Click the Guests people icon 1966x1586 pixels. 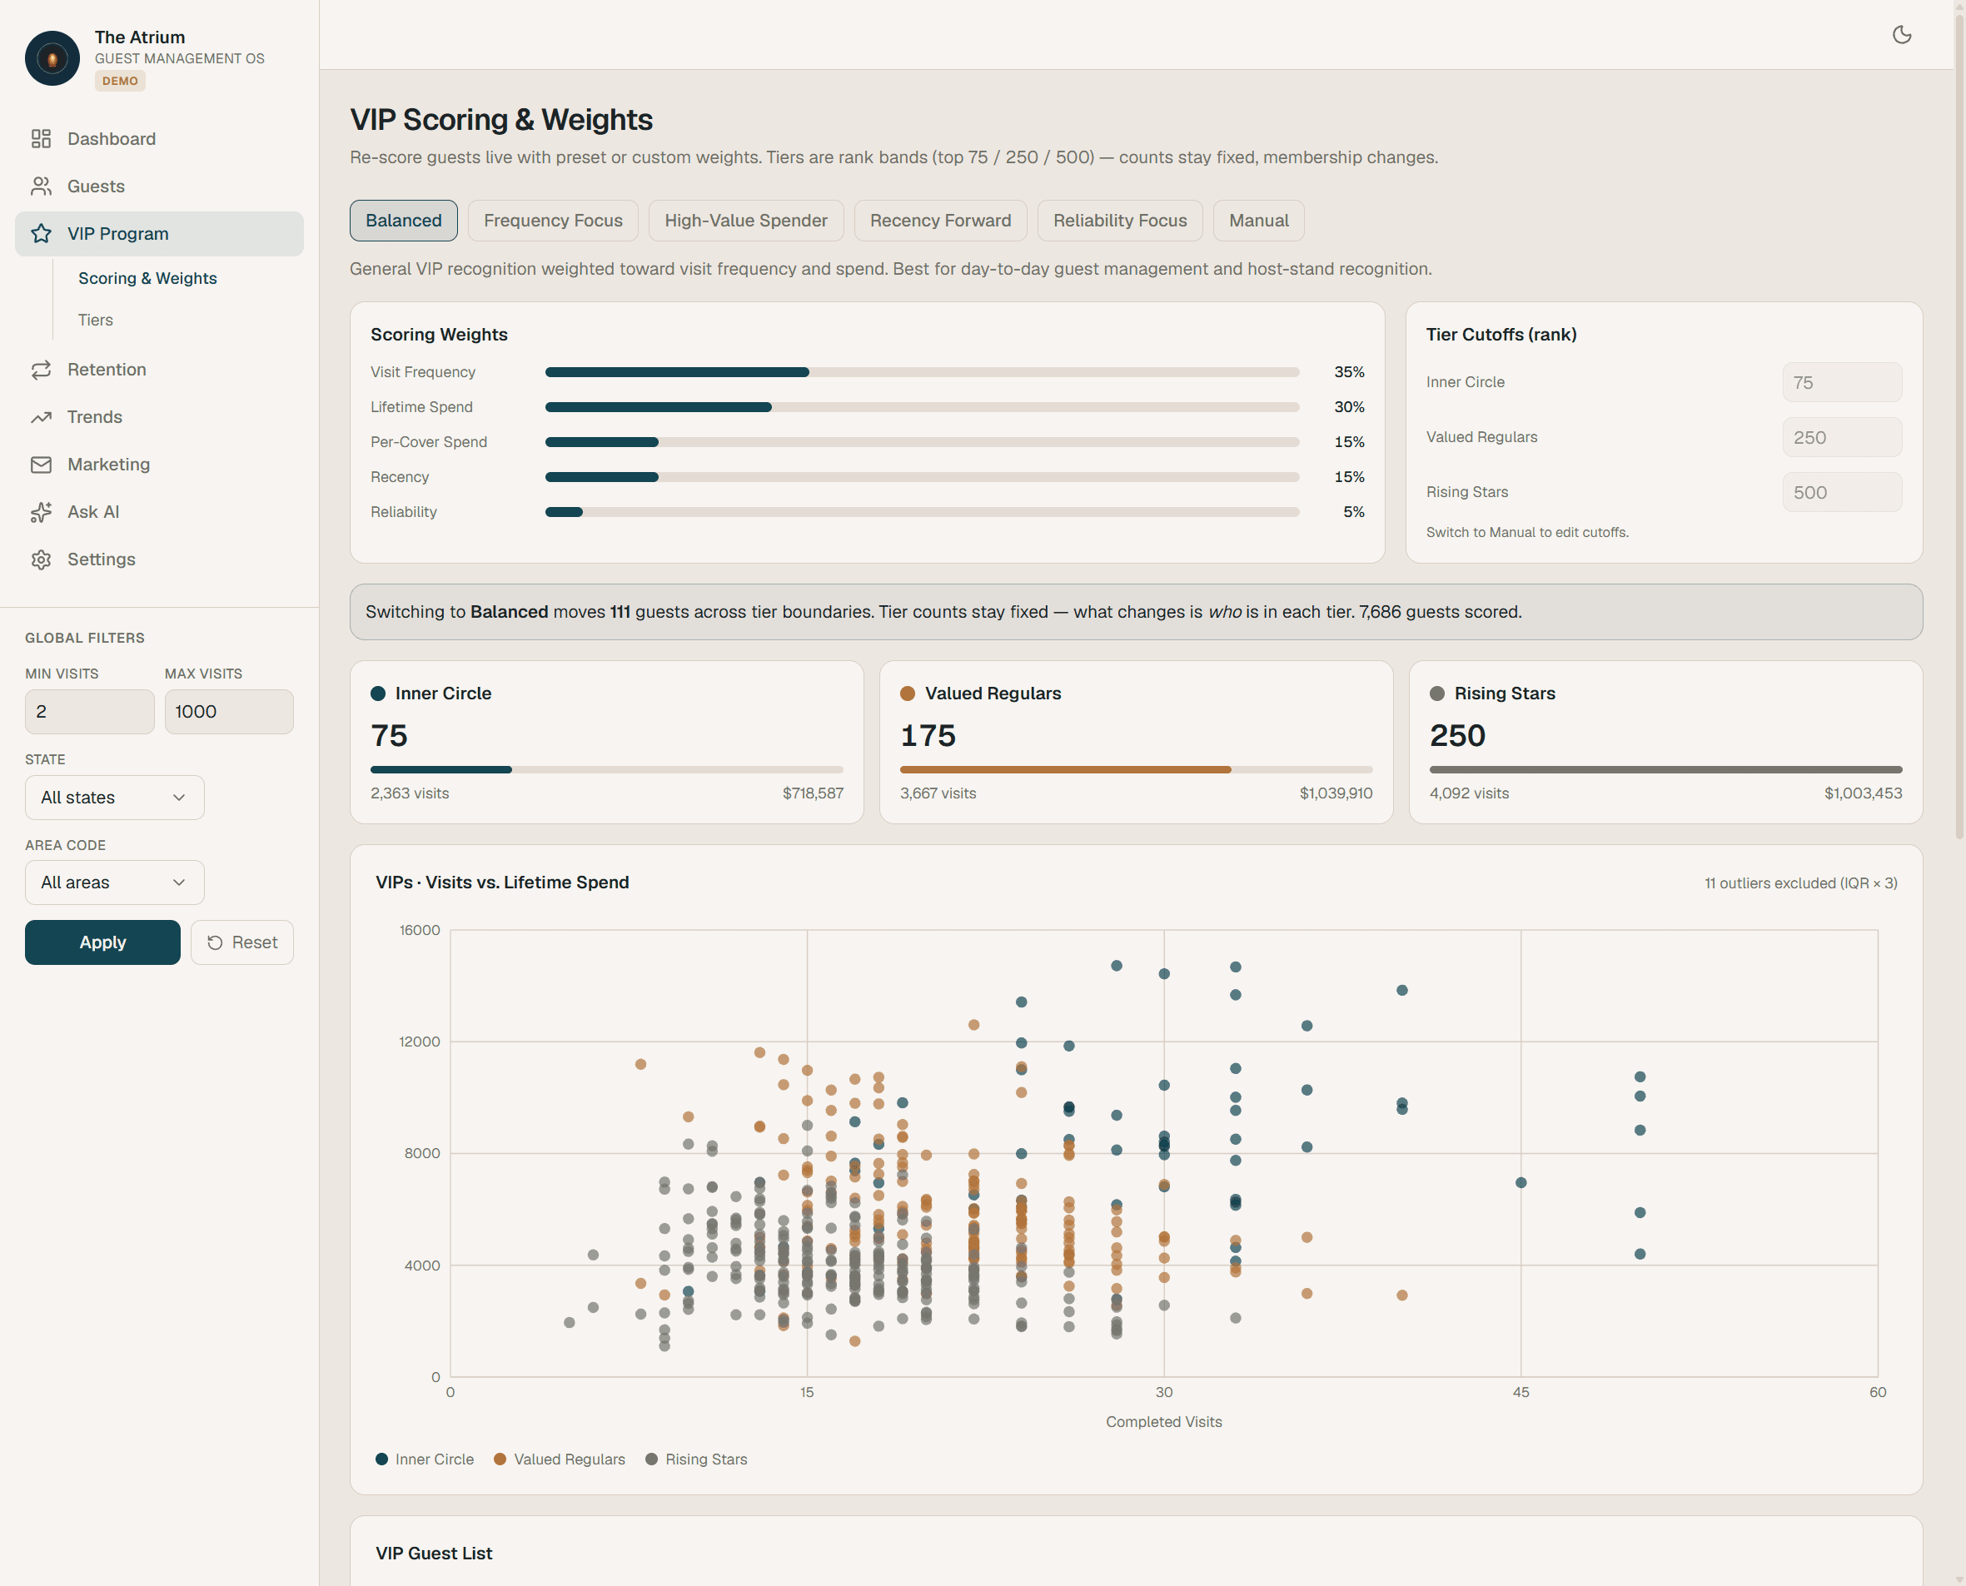[x=41, y=186]
